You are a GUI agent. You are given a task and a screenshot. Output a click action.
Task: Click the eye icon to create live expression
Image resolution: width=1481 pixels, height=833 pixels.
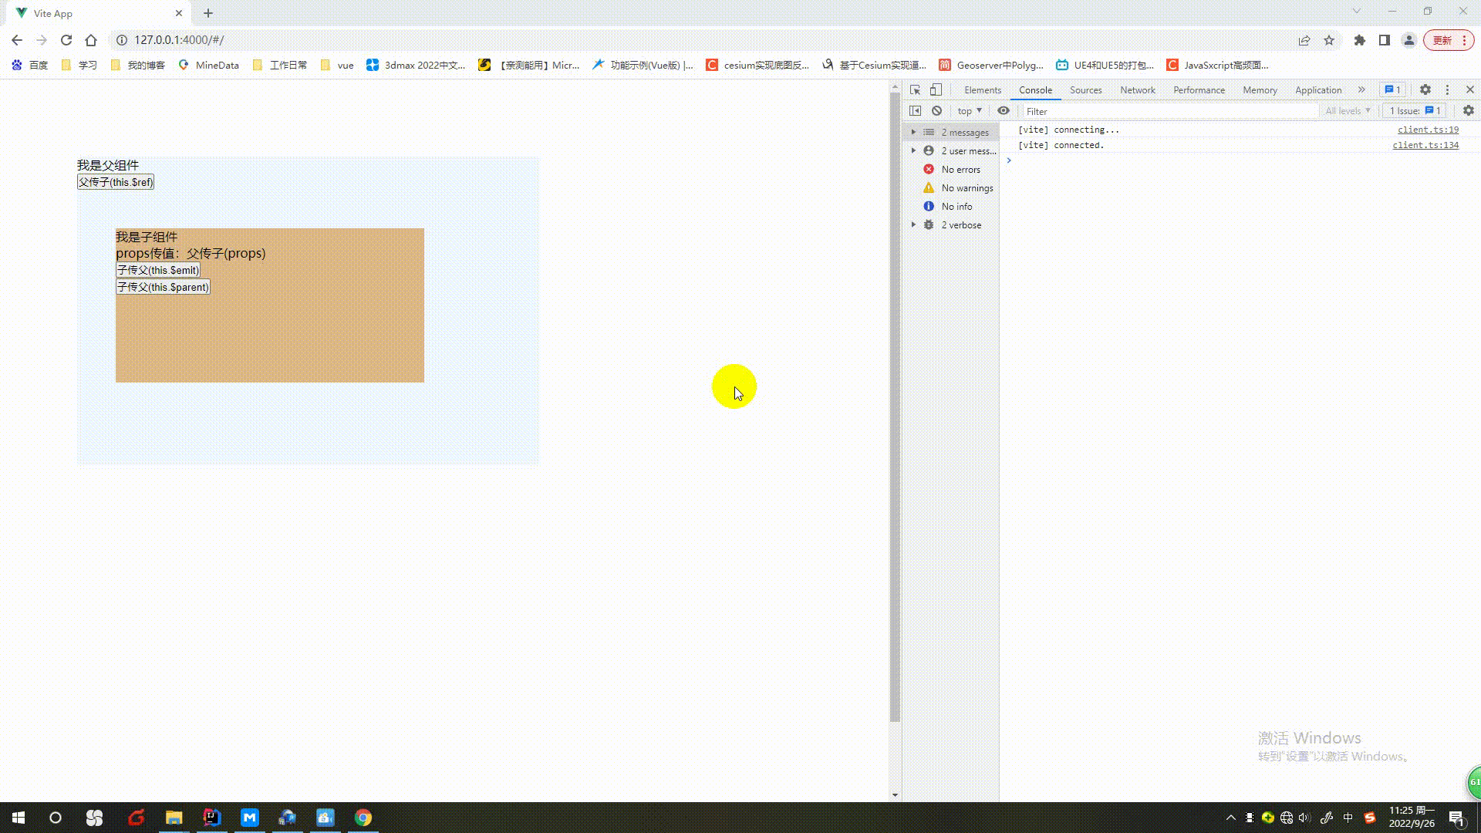[1004, 110]
